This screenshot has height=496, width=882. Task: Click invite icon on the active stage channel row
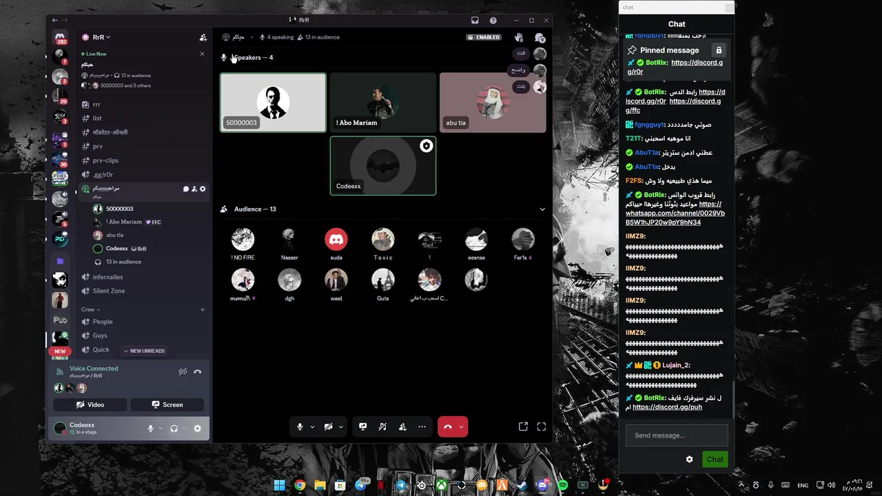point(194,189)
